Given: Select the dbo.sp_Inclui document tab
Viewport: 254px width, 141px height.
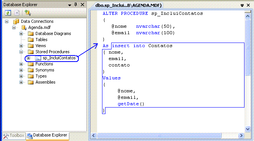Looking at the screenshot, I should click(128, 5).
